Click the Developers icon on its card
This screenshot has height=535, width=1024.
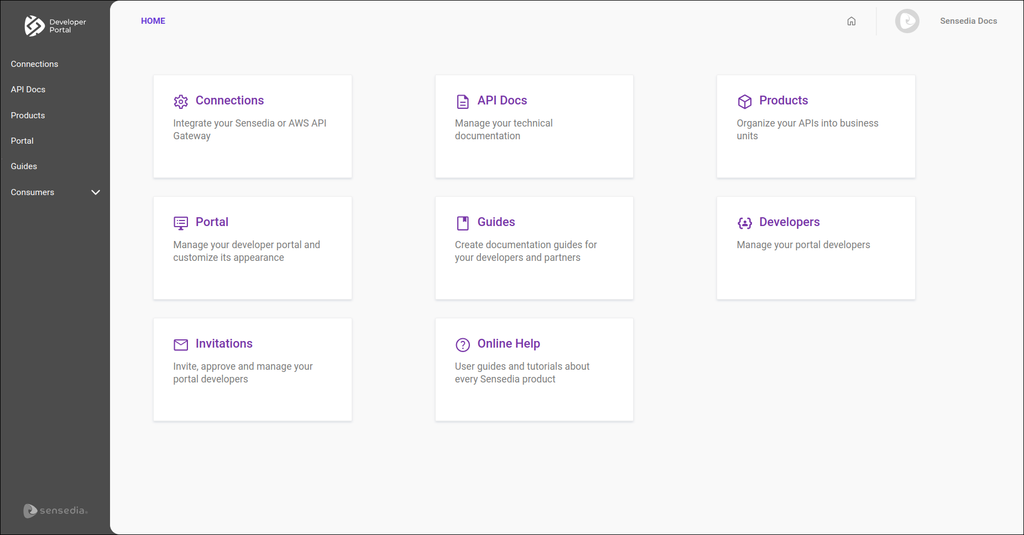tap(745, 223)
